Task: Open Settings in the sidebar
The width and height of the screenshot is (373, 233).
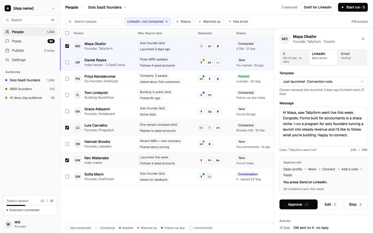Action: pyautogui.click(x=30, y=60)
